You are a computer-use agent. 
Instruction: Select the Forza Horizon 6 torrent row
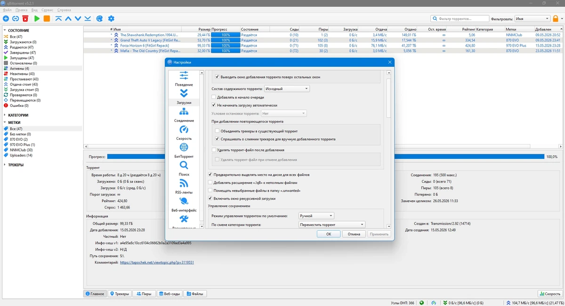click(323, 45)
